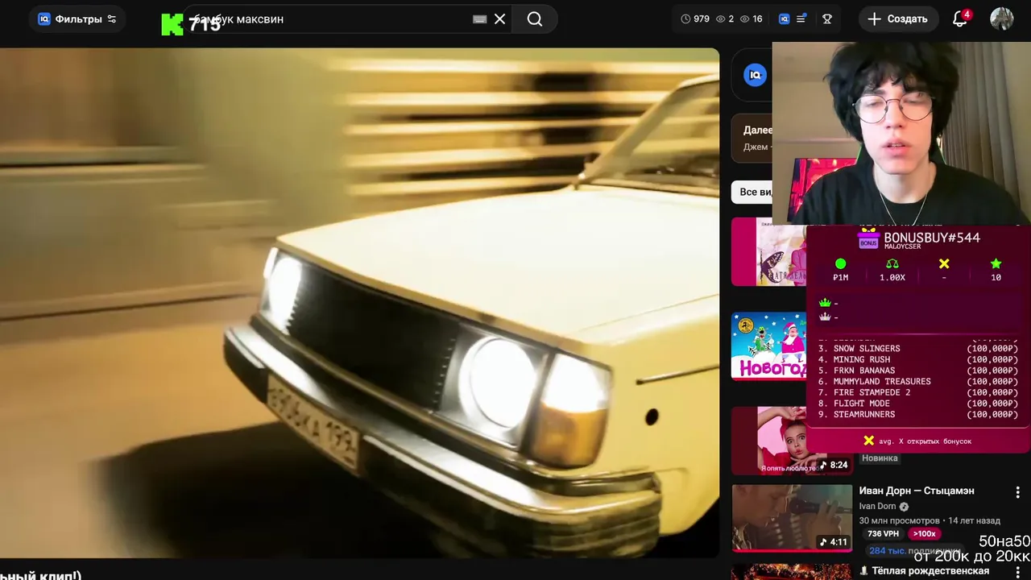Click the clock stat showing 979
The width and height of the screenshot is (1031, 580).
[695, 19]
